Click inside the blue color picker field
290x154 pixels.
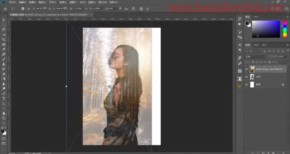click(x=266, y=29)
